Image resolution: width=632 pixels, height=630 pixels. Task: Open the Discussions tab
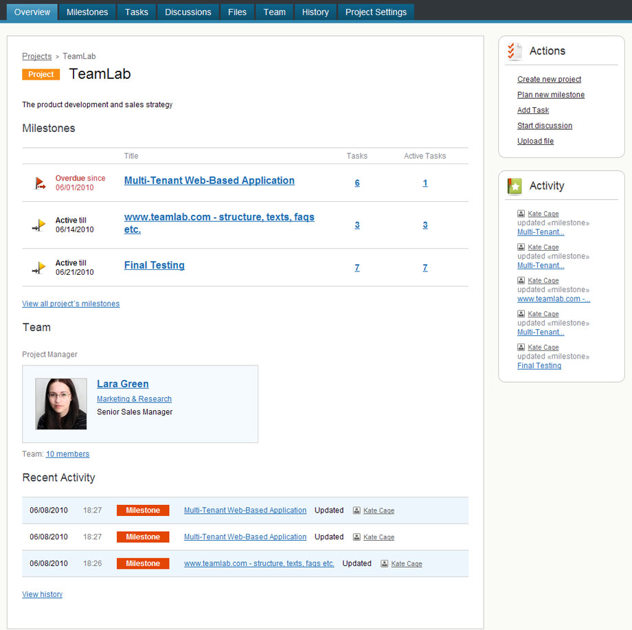pyautogui.click(x=188, y=12)
